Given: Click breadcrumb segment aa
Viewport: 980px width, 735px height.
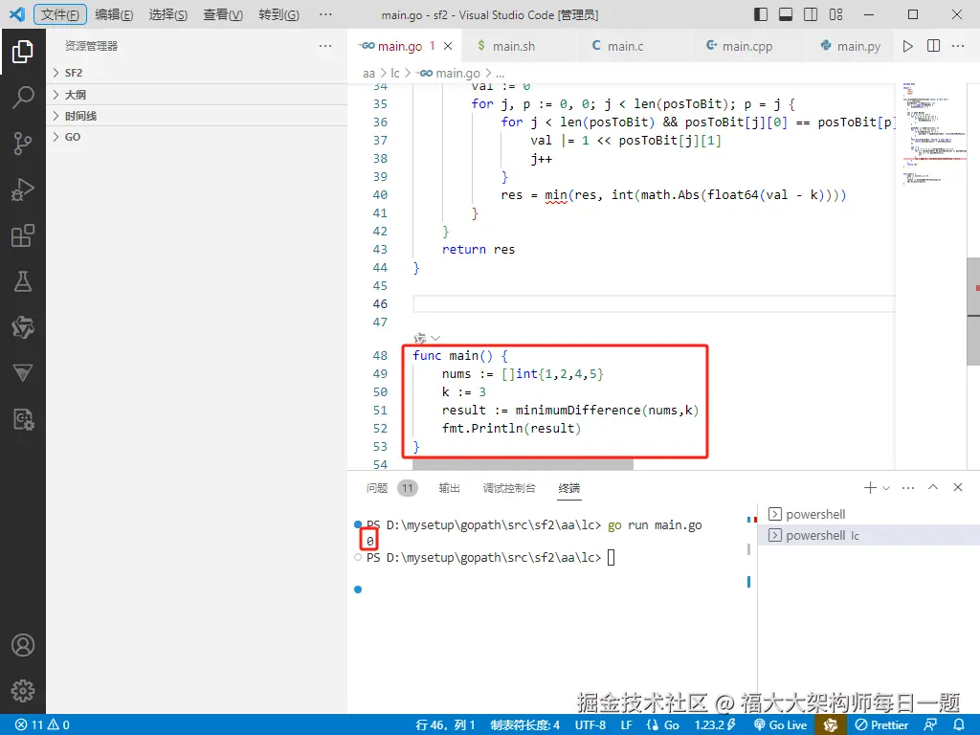Looking at the screenshot, I should click(x=368, y=73).
